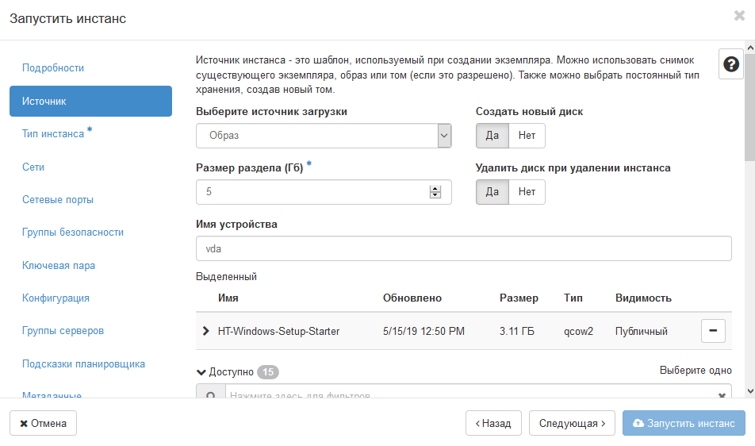Open the help question-mark icon
Image resolution: width=755 pixels, height=446 pixels.
(730, 64)
